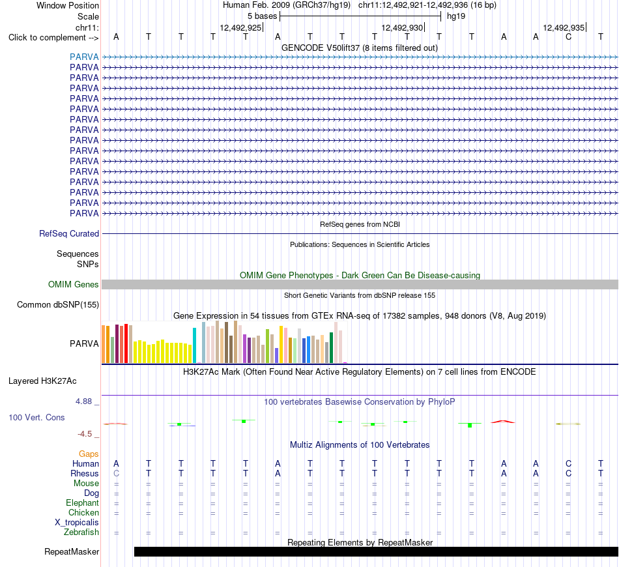Click the 12,492,925 ruler coordinate

240,27
